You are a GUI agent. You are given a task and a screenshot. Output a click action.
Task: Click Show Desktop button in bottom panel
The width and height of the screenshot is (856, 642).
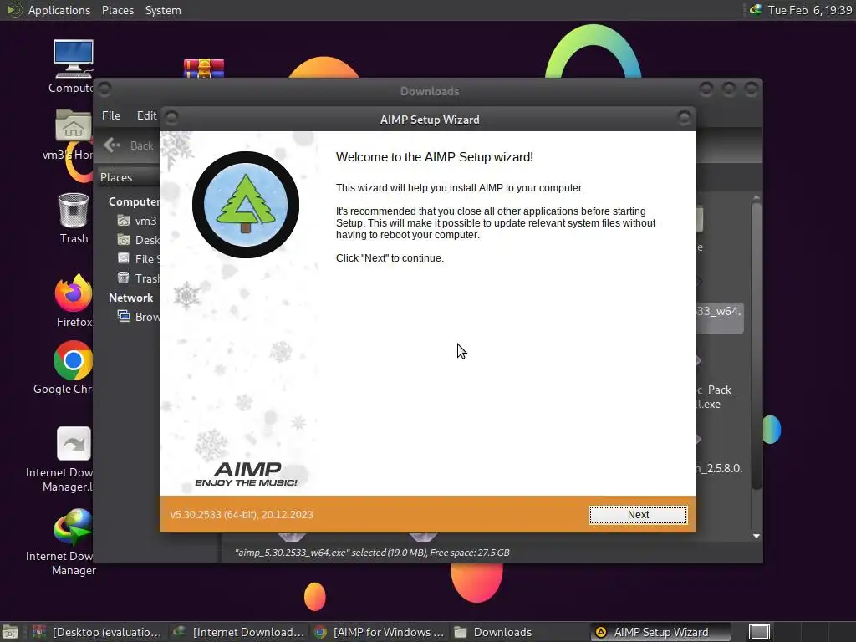tap(10, 632)
